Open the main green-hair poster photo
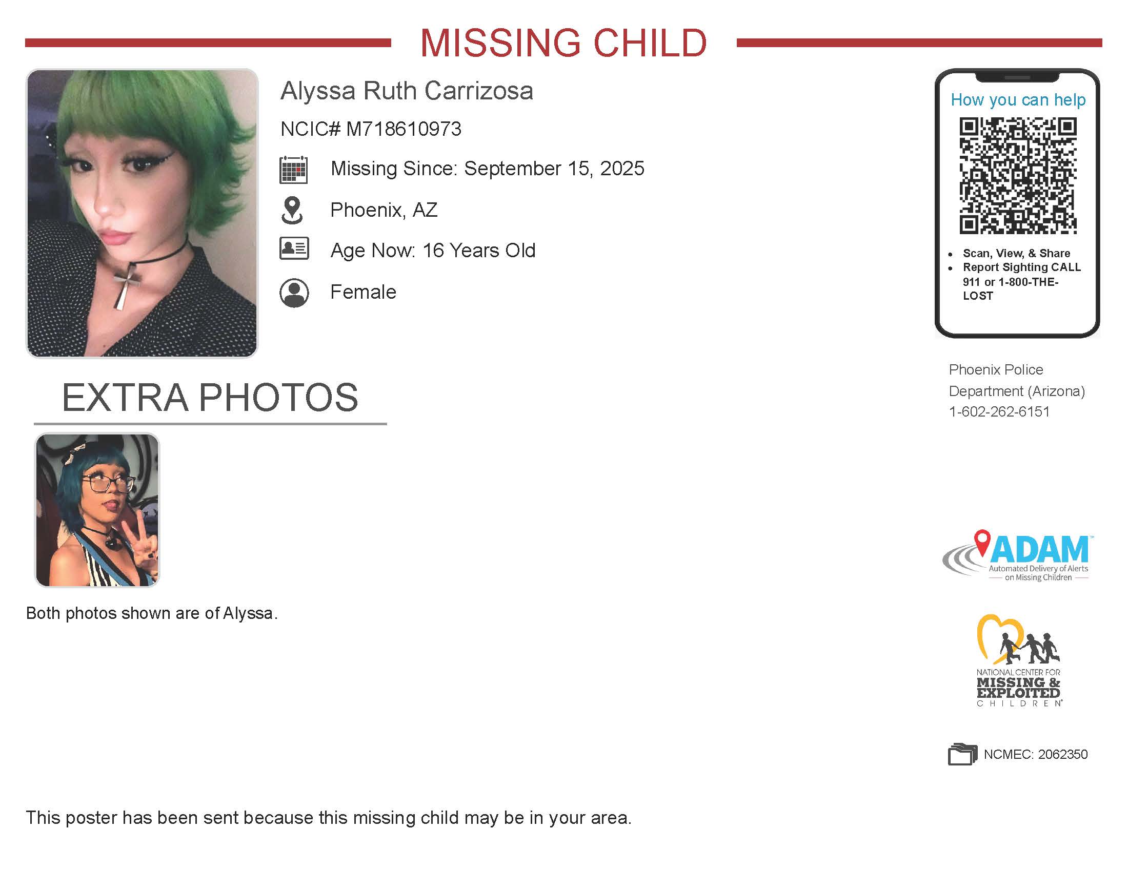This screenshot has width=1128, height=871. pos(142,213)
